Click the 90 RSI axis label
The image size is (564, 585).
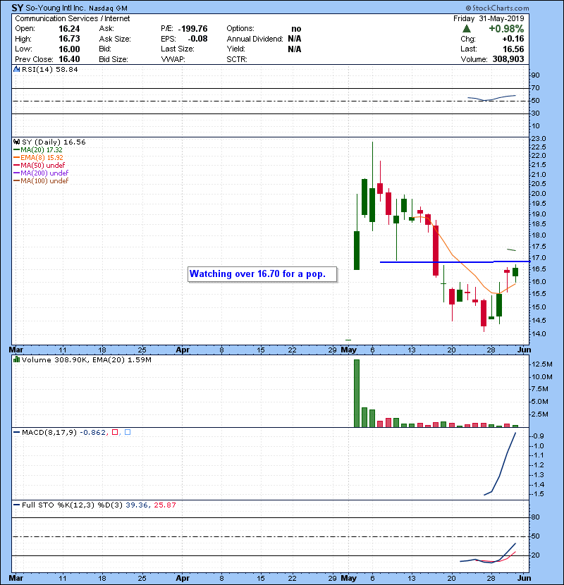coord(535,75)
